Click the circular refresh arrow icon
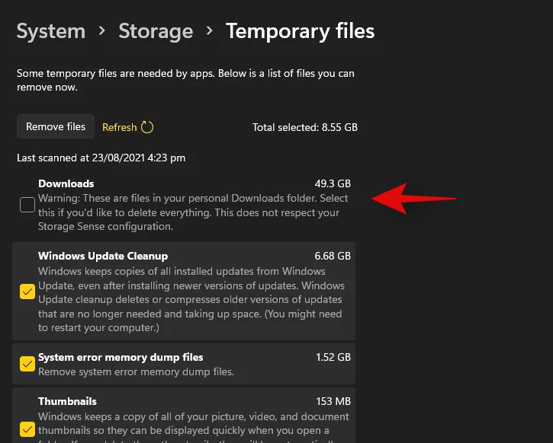The width and height of the screenshot is (553, 443). coord(147,127)
